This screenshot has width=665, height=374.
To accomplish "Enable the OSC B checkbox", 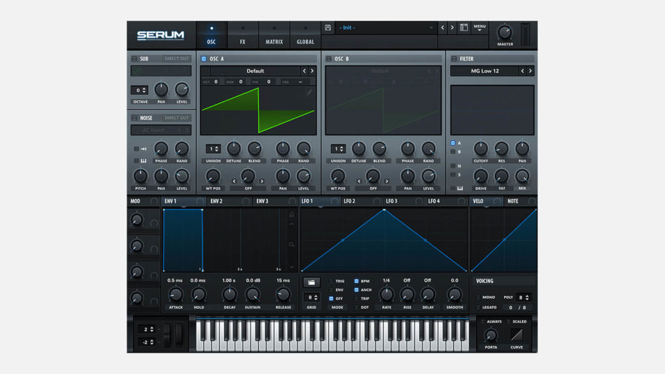I will click(329, 59).
